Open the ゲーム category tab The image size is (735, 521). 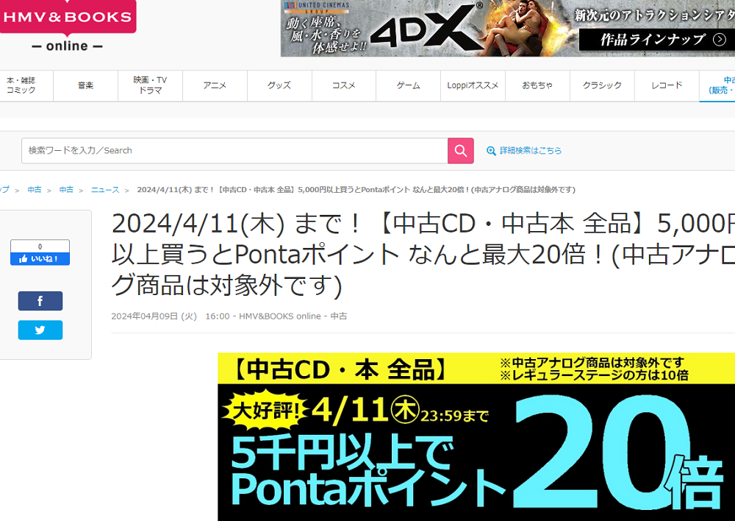click(x=408, y=85)
